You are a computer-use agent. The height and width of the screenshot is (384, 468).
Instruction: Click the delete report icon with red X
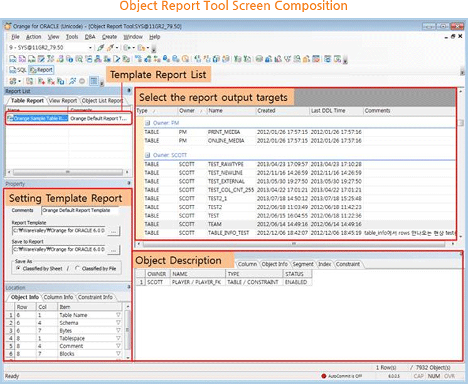[51, 81]
